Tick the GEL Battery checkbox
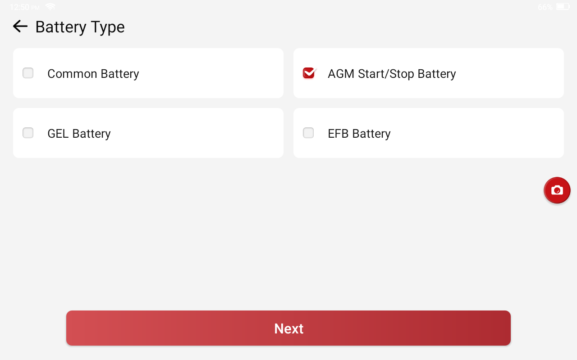The width and height of the screenshot is (577, 360). tap(28, 133)
